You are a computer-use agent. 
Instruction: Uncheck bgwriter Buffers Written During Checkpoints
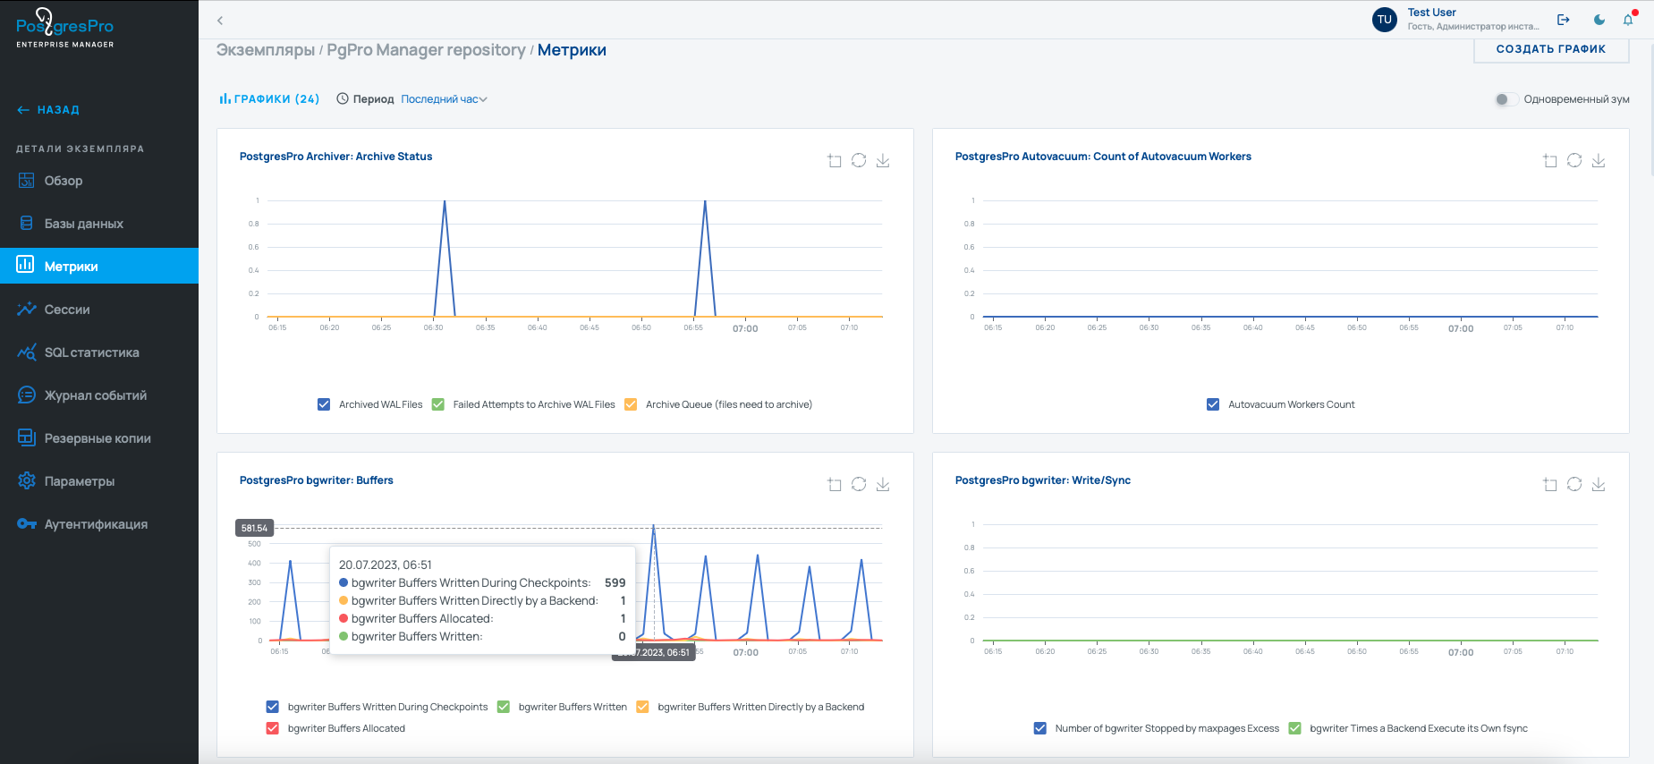(x=273, y=707)
